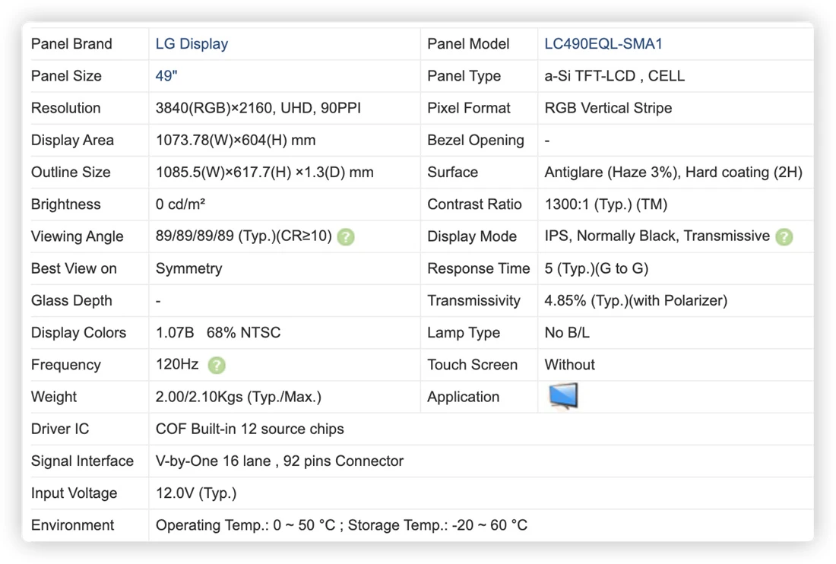Open the LG Display brand link
This screenshot has width=836, height=564.
click(192, 44)
